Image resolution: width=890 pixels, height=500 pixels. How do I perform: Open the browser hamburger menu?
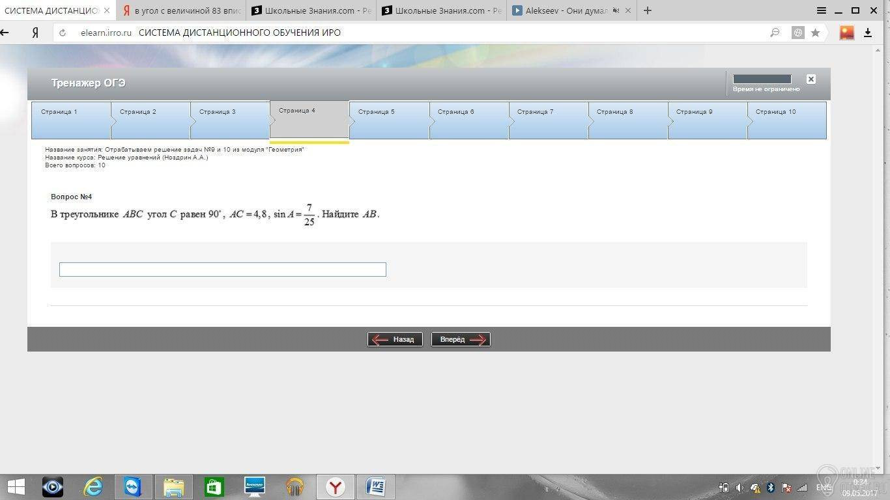click(822, 10)
